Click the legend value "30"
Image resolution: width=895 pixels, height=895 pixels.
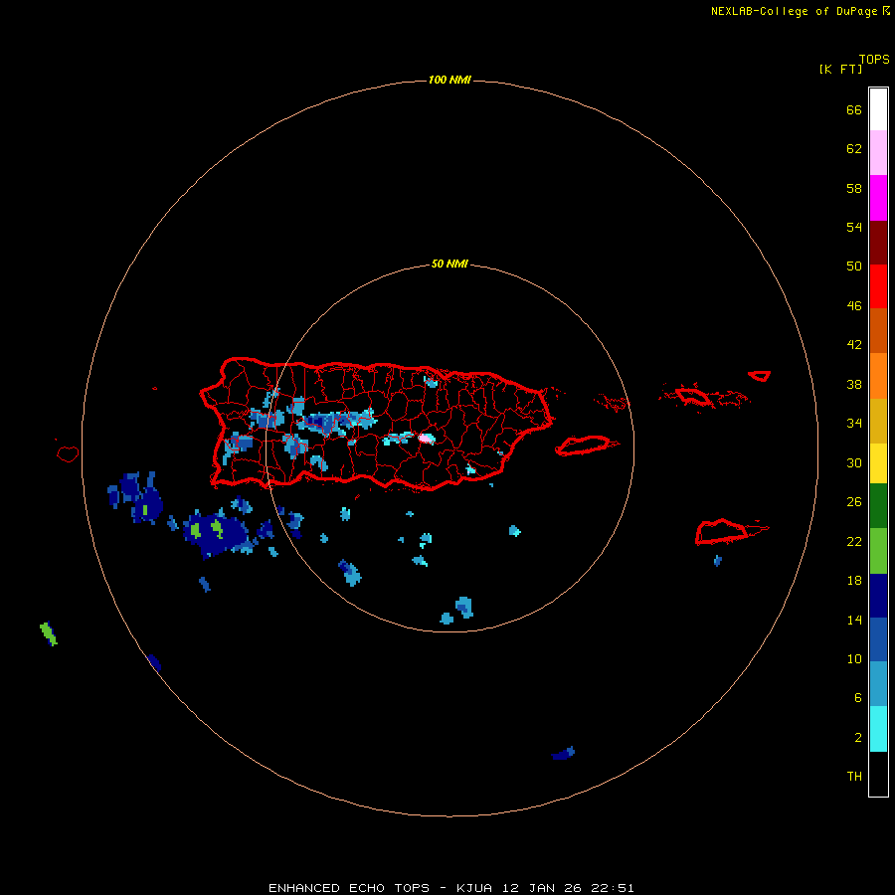coord(854,462)
